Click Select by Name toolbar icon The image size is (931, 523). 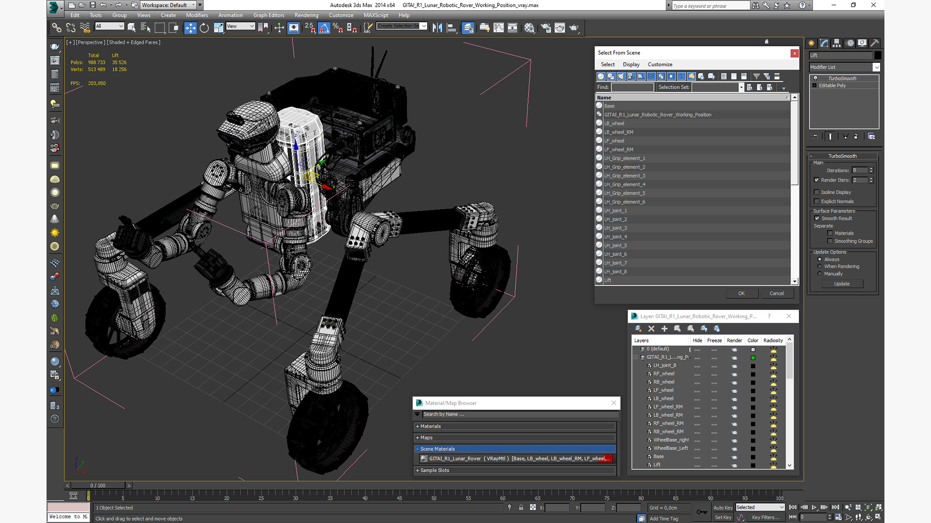click(145, 28)
